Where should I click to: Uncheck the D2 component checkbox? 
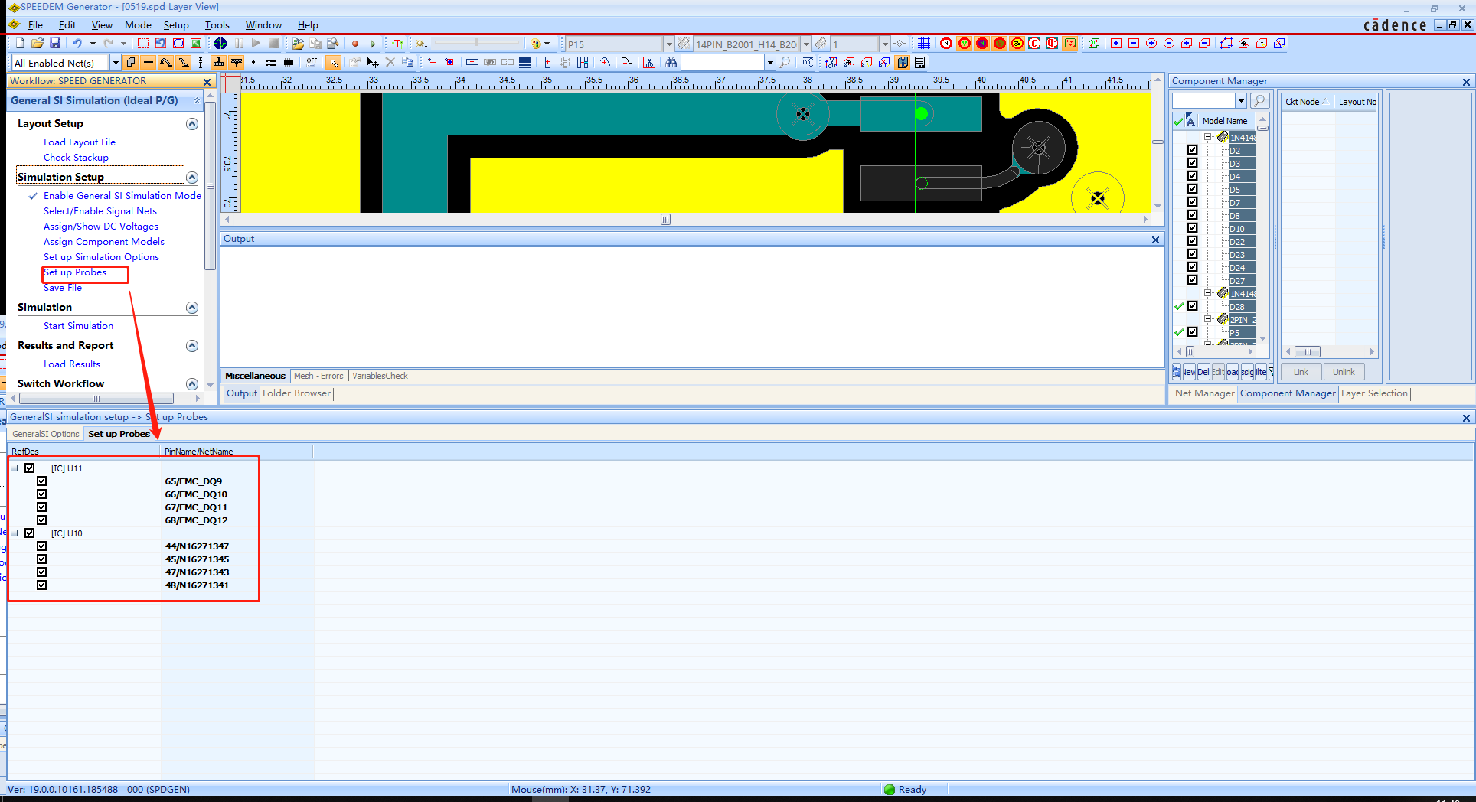1193,151
